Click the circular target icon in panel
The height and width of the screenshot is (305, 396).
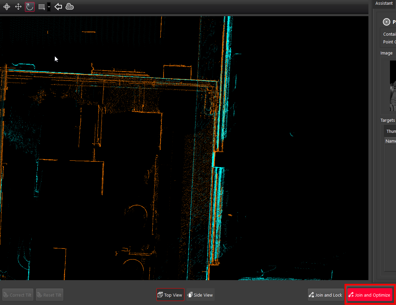click(x=387, y=22)
